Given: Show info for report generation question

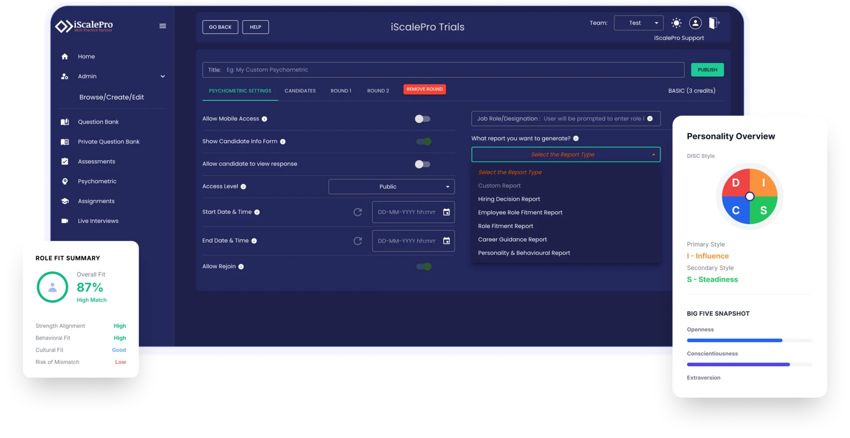Looking at the screenshot, I should click(x=576, y=138).
